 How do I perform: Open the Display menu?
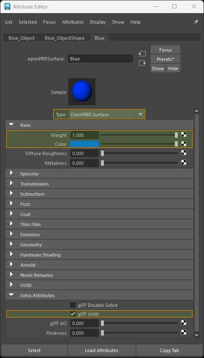point(98,22)
